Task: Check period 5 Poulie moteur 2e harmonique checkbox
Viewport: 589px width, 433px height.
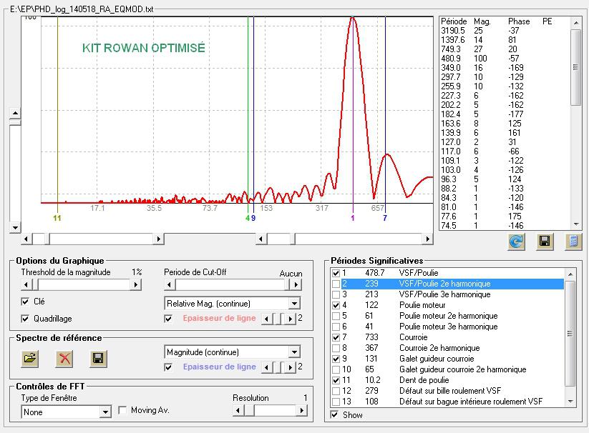Action: [x=336, y=316]
